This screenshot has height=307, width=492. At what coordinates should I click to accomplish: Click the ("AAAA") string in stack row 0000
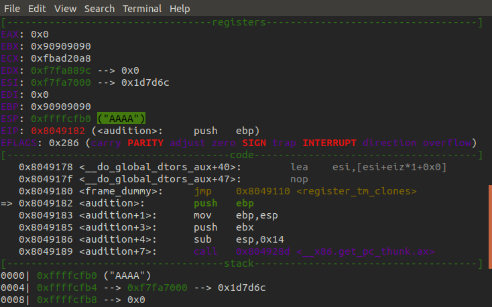pos(127,275)
